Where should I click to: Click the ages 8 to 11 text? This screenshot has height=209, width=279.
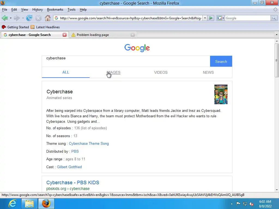pos(75,159)
